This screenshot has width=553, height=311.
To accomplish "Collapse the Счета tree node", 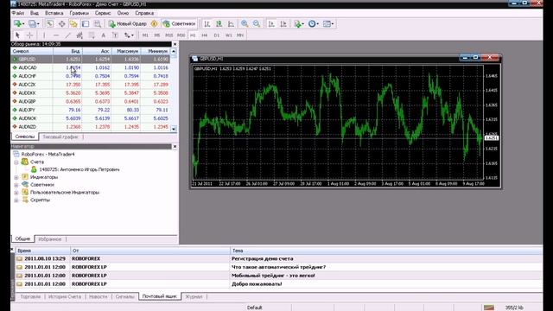I will coord(16,162).
